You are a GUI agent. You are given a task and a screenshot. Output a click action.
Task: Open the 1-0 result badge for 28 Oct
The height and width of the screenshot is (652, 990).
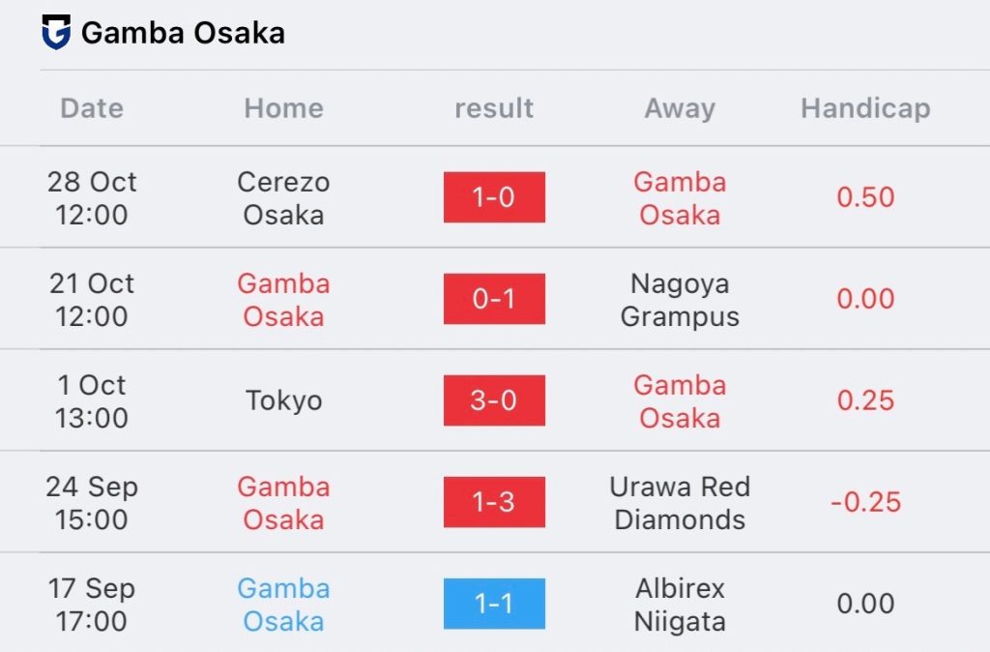tap(494, 197)
